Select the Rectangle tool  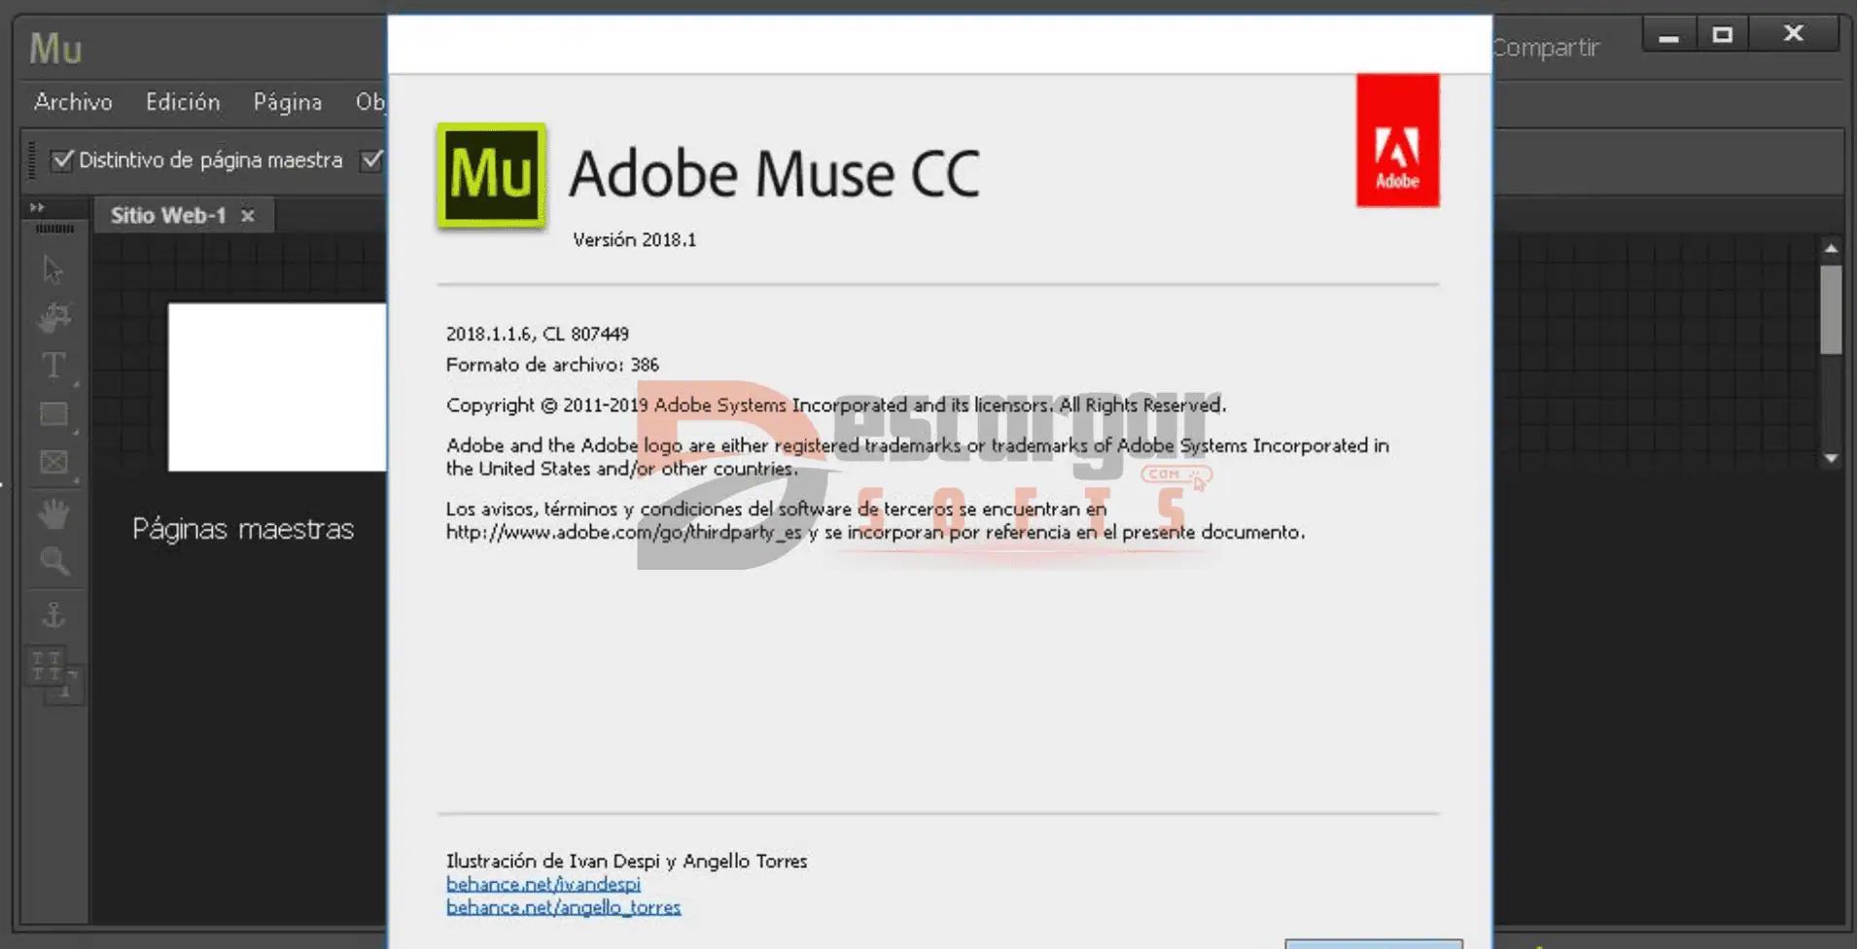(x=53, y=414)
